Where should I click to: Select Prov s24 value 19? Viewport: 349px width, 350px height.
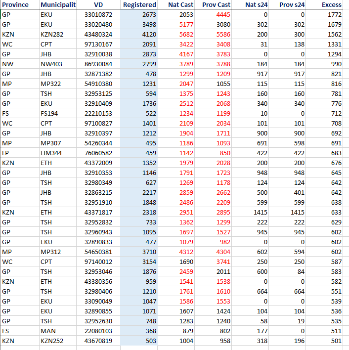tap(301, 321)
